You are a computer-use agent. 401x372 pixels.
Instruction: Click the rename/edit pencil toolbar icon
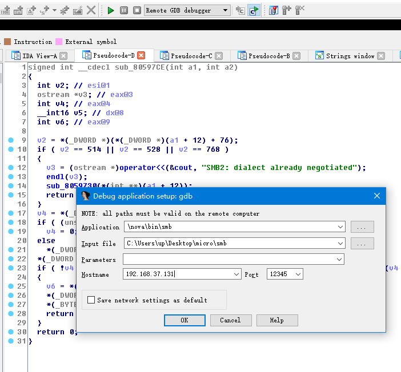pyautogui.click(x=78, y=10)
